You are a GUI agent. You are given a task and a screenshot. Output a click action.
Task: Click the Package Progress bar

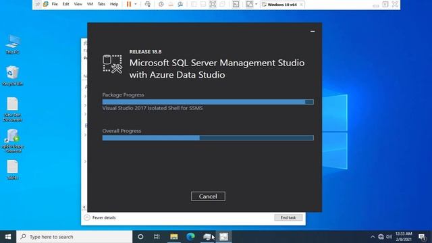(208, 102)
